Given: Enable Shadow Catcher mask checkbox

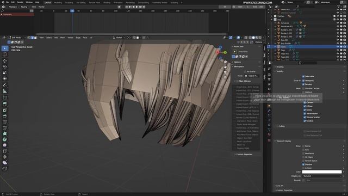Looking at the screenshot, I should tap(303, 88).
